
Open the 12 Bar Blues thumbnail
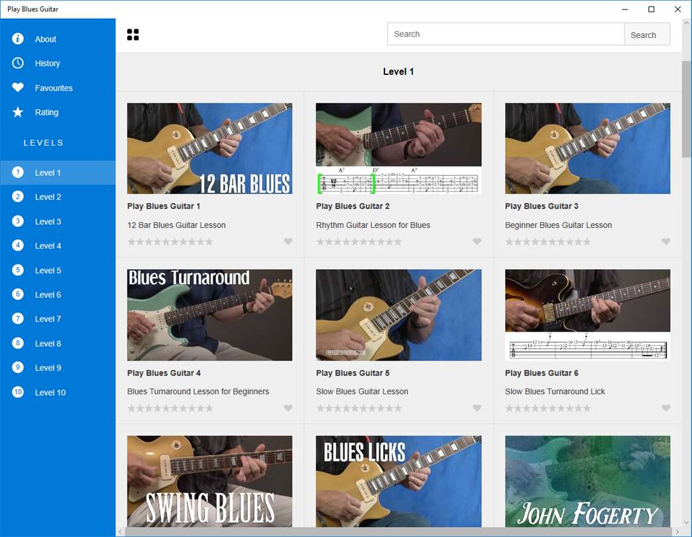[x=209, y=149]
